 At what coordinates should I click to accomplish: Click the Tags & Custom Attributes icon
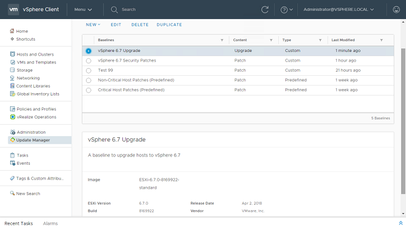(12, 178)
